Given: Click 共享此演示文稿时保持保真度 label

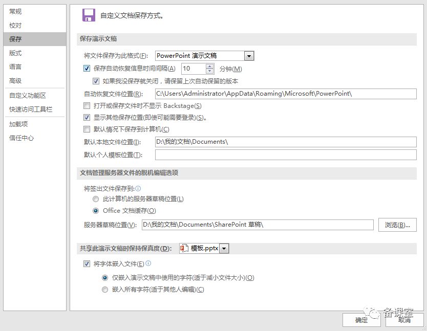Looking at the screenshot, I should [126, 249].
